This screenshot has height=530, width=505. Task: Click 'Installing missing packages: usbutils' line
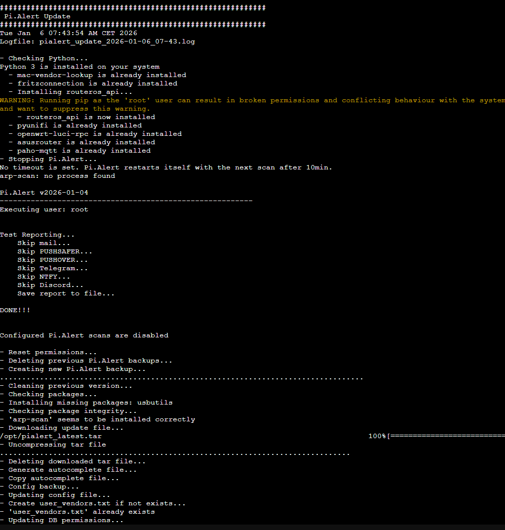pyautogui.click(x=90, y=403)
